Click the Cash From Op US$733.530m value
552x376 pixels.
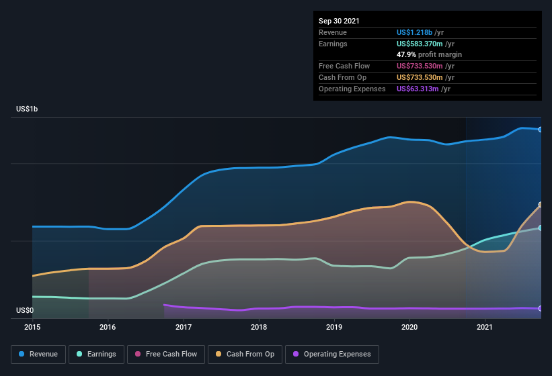click(x=420, y=77)
